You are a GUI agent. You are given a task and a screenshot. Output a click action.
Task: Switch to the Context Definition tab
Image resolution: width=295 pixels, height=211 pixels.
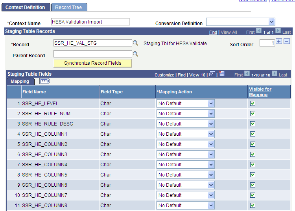[x=26, y=7]
